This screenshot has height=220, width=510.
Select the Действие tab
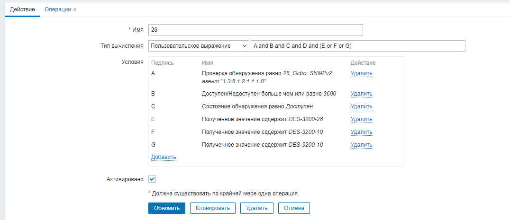(22, 9)
